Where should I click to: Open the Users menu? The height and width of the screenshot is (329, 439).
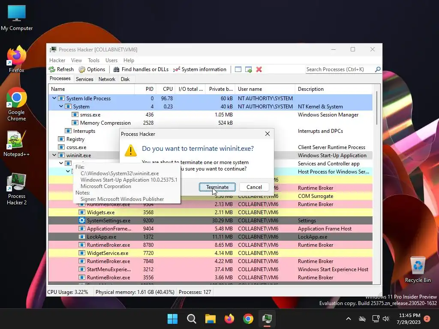pos(111,60)
